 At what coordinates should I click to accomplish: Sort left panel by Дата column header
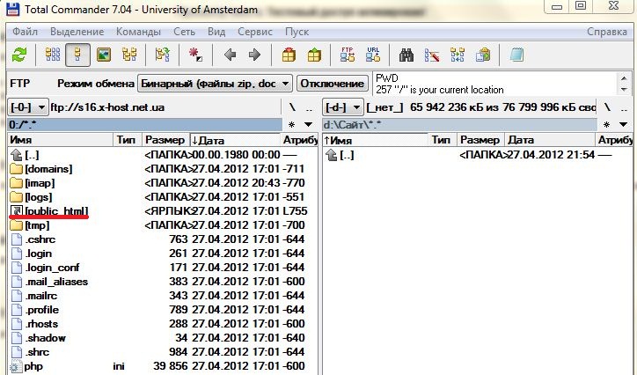click(234, 140)
